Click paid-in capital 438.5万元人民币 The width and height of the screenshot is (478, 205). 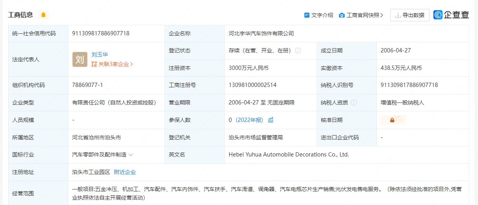(x=401, y=68)
